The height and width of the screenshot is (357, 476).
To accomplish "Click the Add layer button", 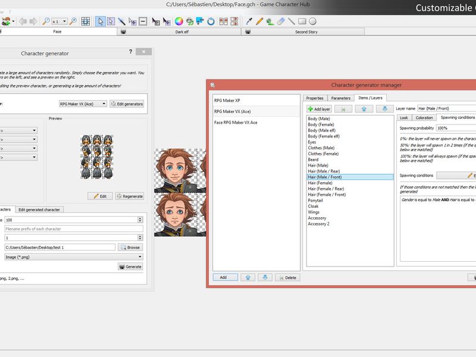I will coord(319,109).
